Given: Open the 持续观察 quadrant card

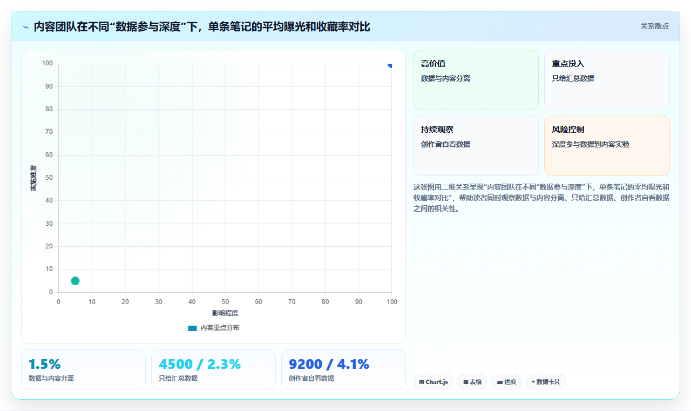Looking at the screenshot, I should pos(476,146).
